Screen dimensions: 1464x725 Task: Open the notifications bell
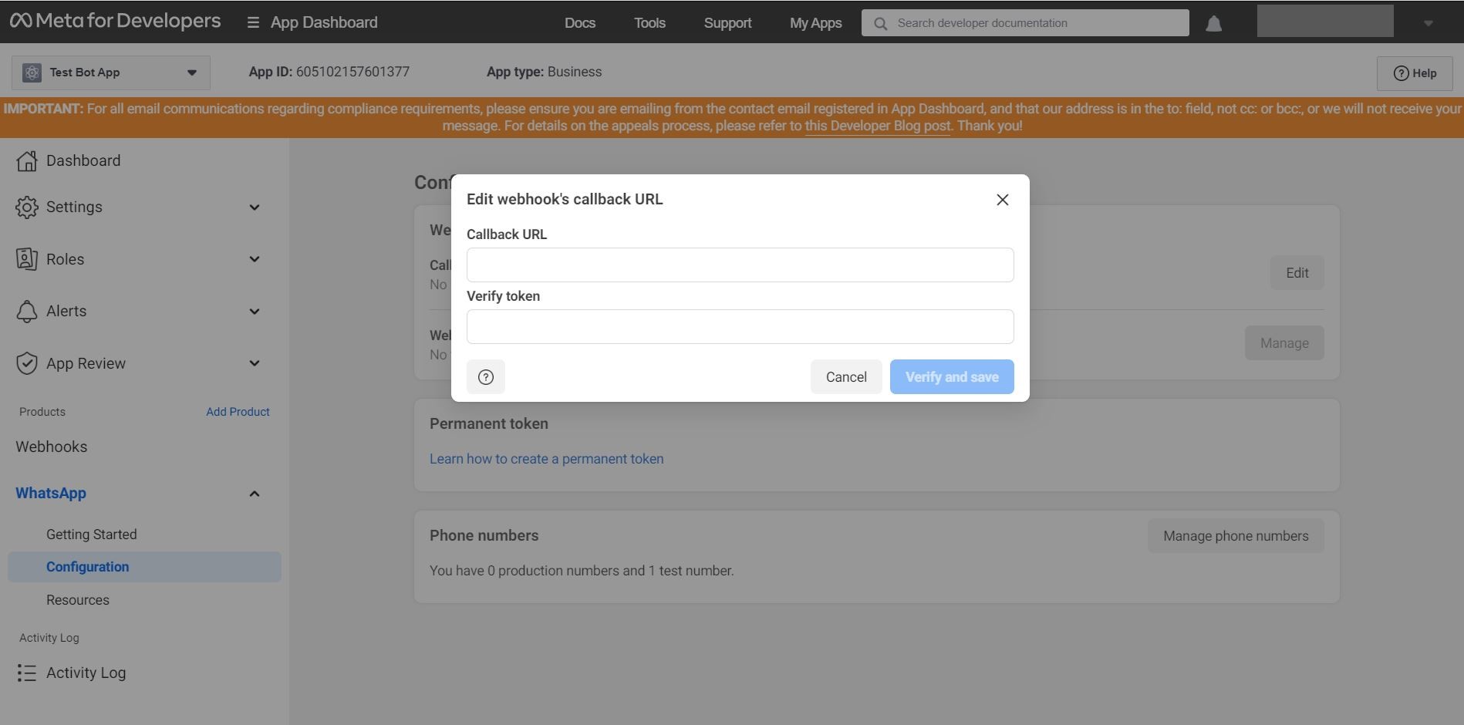click(1213, 23)
